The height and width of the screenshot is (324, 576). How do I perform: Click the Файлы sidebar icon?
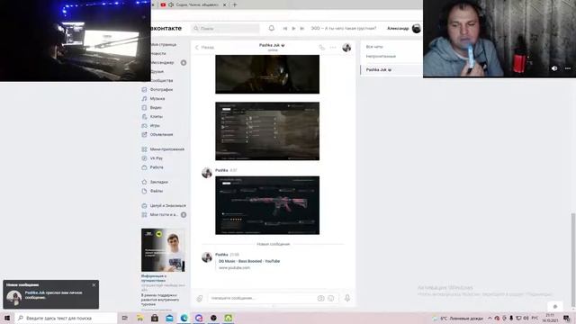pos(144,191)
